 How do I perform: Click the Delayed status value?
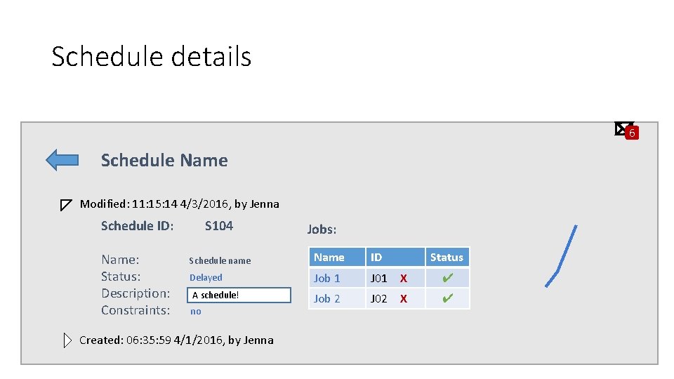click(206, 278)
